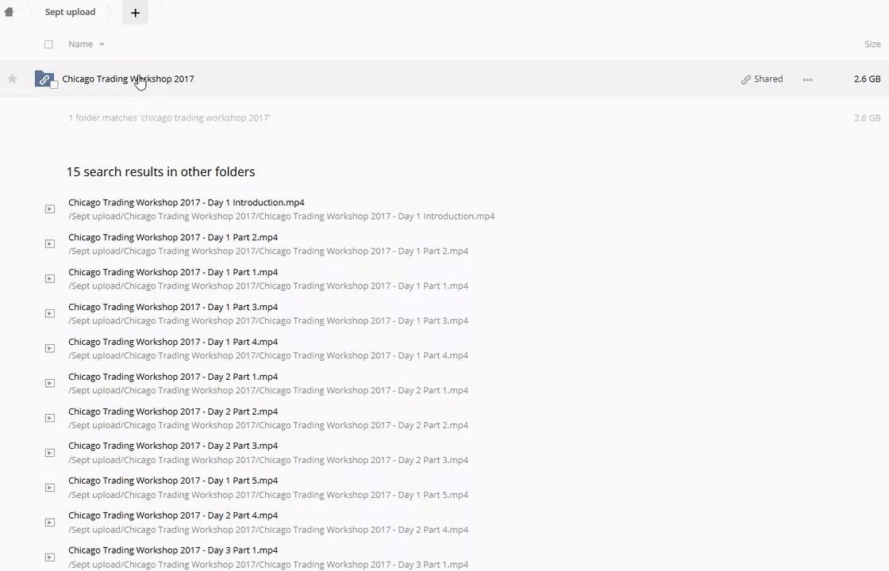Open Day 2 Part 3.mp4 search result
The width and height of the screenshot is (889, 571).
(173, 446)
